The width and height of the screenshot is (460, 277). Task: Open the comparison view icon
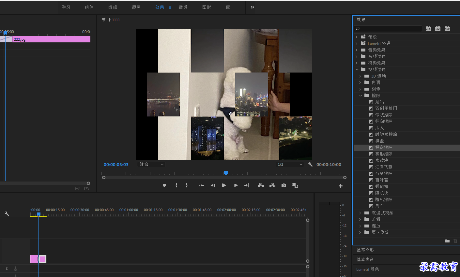tap(295, 185)
